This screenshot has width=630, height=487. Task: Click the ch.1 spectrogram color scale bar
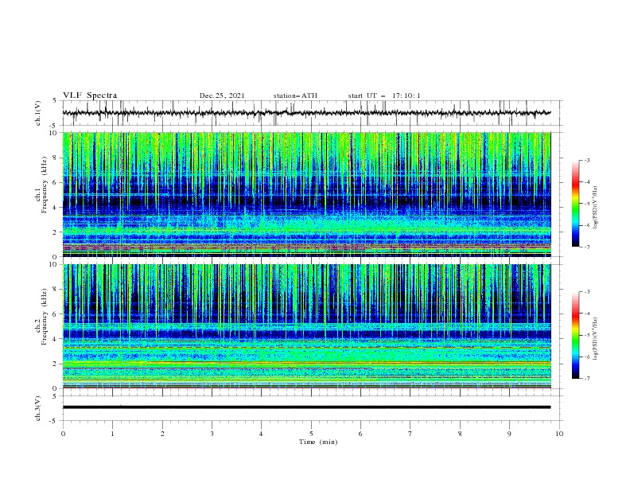point(575,204)
